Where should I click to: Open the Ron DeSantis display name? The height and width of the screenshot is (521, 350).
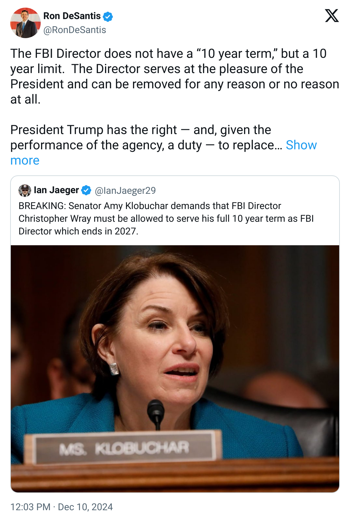pyautogui.click(x=72, y=16)
